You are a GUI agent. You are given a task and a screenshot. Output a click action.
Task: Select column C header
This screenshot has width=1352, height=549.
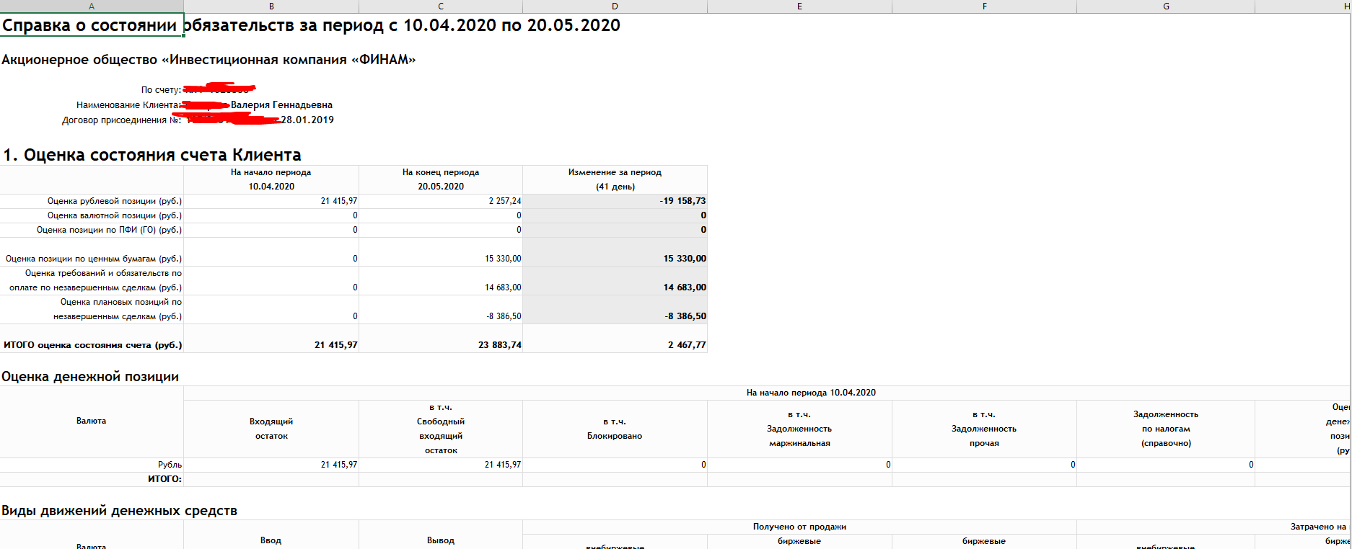(x=441, y=6)
